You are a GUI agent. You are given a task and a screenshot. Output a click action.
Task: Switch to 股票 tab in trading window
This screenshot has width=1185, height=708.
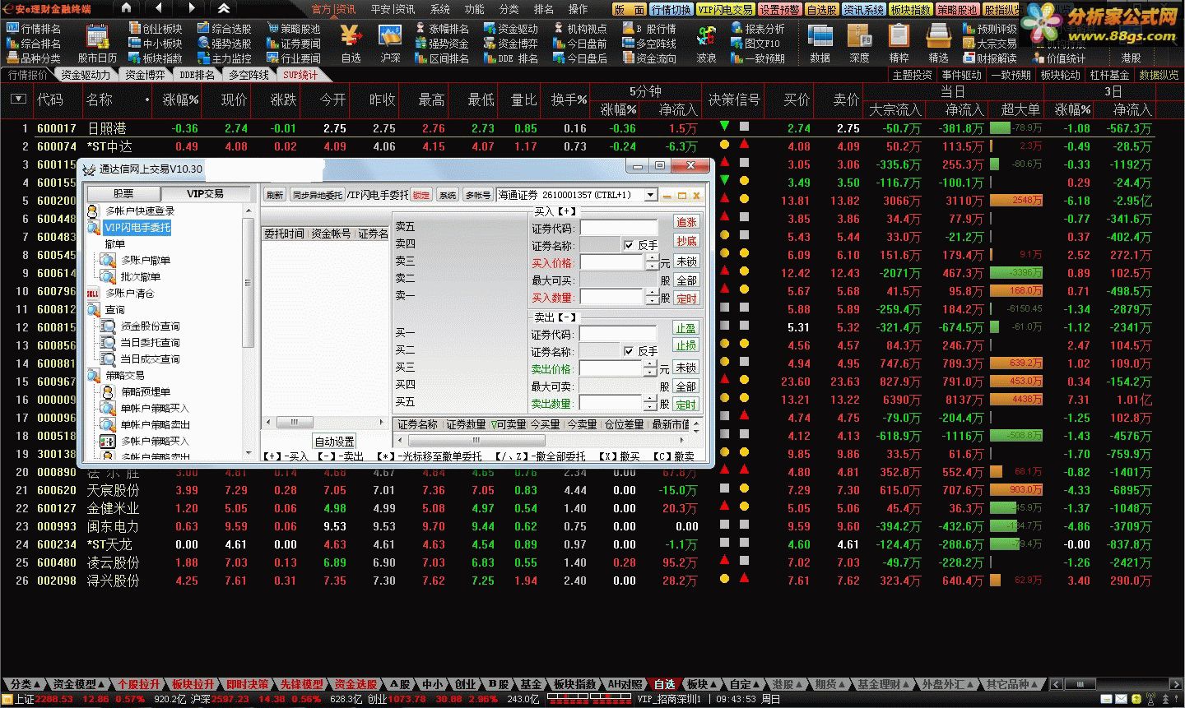click(x=123, y=193)
